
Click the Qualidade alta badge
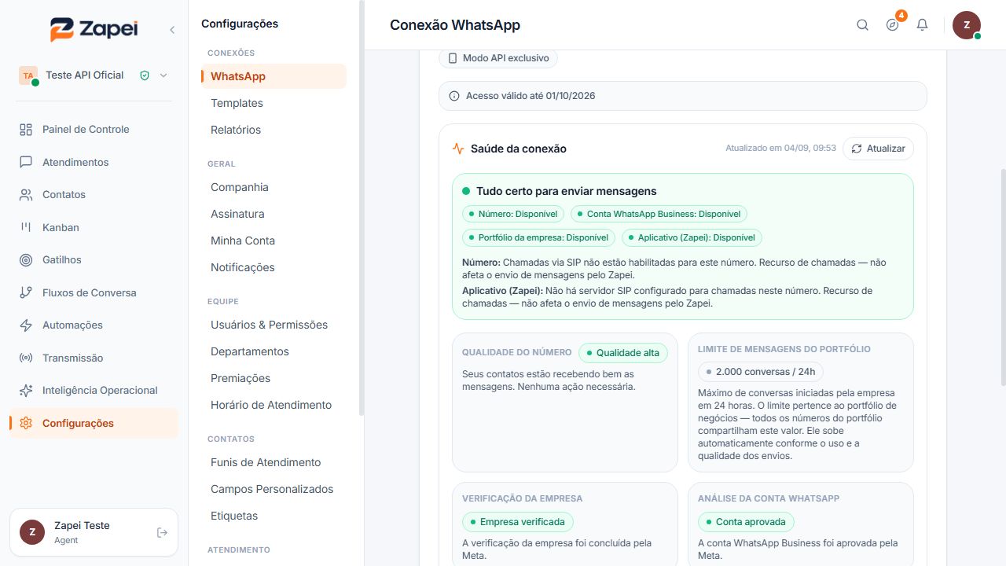point(623,353)
